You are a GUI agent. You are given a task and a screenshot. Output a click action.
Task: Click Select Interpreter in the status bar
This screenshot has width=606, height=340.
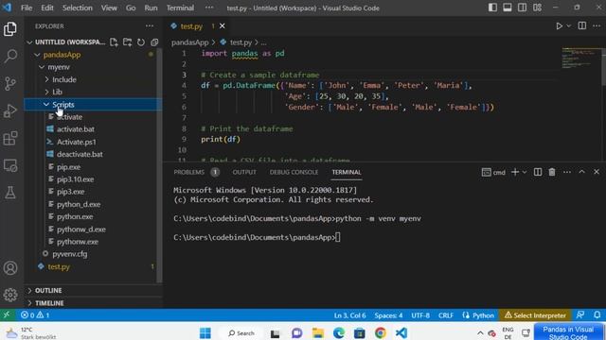tap(535, 315)
